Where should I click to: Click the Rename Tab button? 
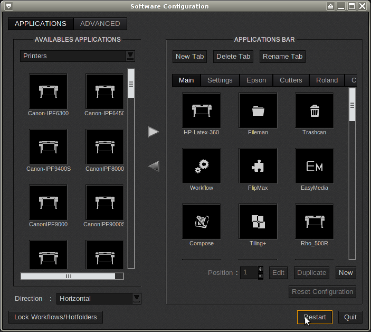(x=282, y=57)
